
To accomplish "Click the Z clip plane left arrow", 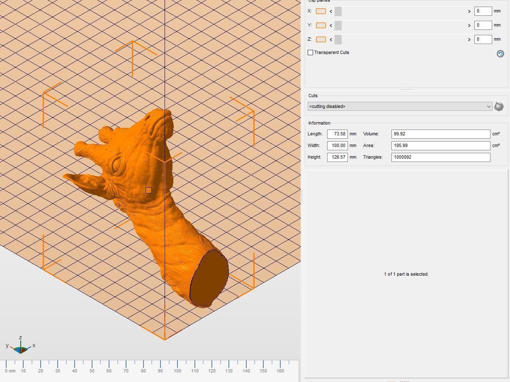I will pos(331,39).
